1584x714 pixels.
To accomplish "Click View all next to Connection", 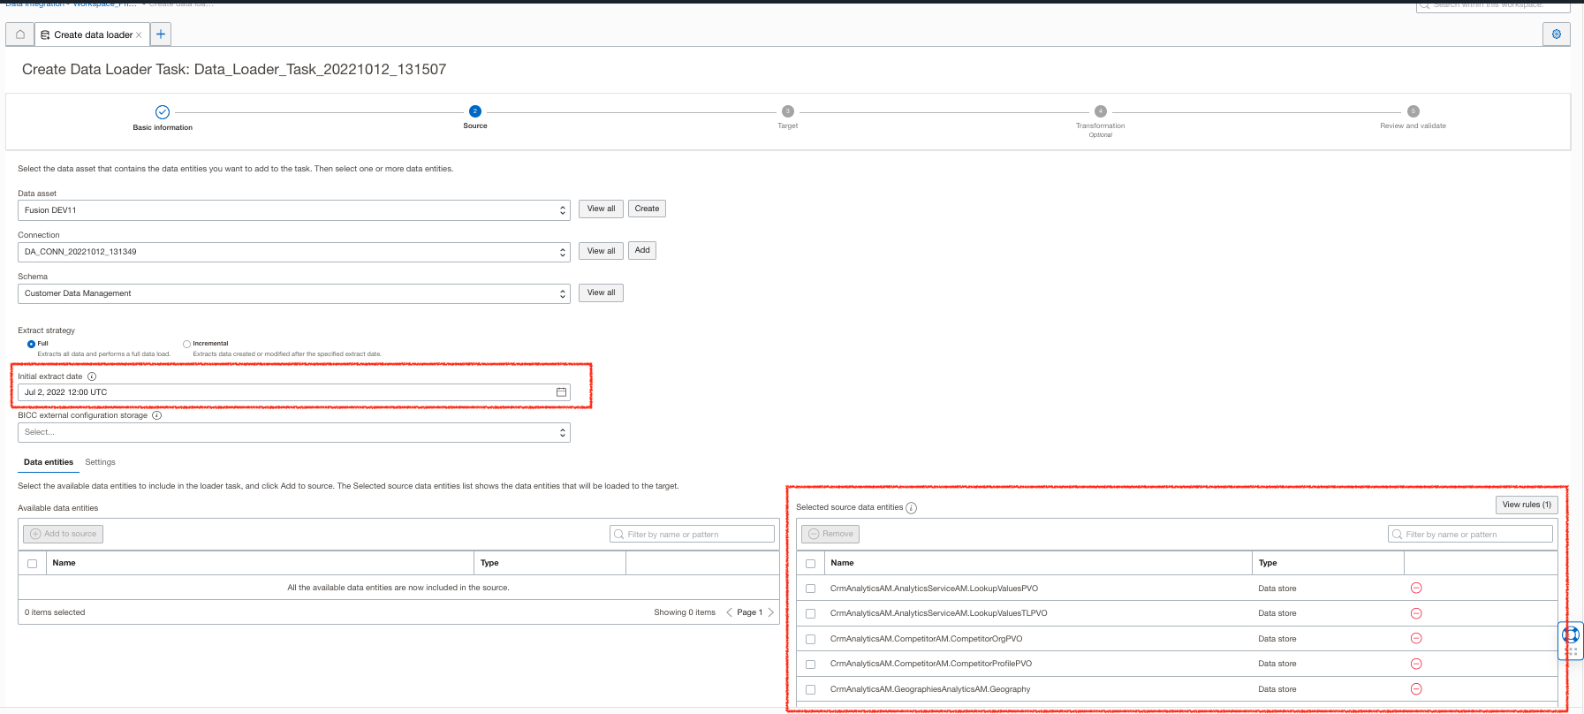I will pyautogui.click(x=601, y=251).
